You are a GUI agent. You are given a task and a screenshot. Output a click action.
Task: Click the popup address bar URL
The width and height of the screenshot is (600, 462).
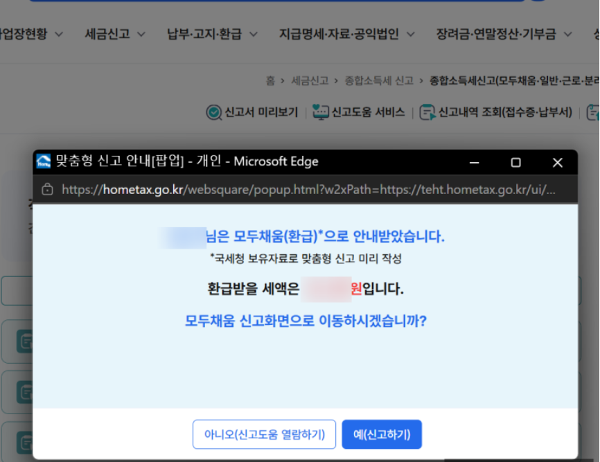point(308,189)
